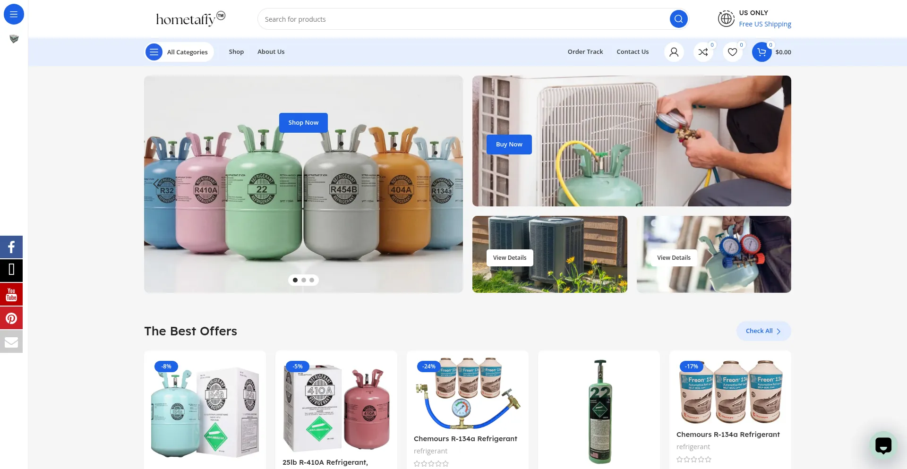This screenshot has width=907, height=469.
Task: Share on Facebook via sidebar
Action: coord(11,247)
